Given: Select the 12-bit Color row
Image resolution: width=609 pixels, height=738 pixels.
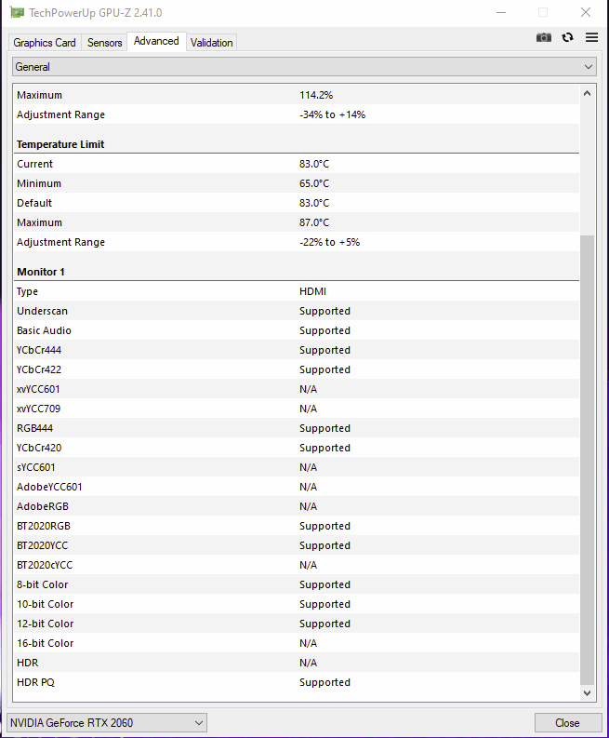Looking at the screenshot, I should [x=297, y=624].
